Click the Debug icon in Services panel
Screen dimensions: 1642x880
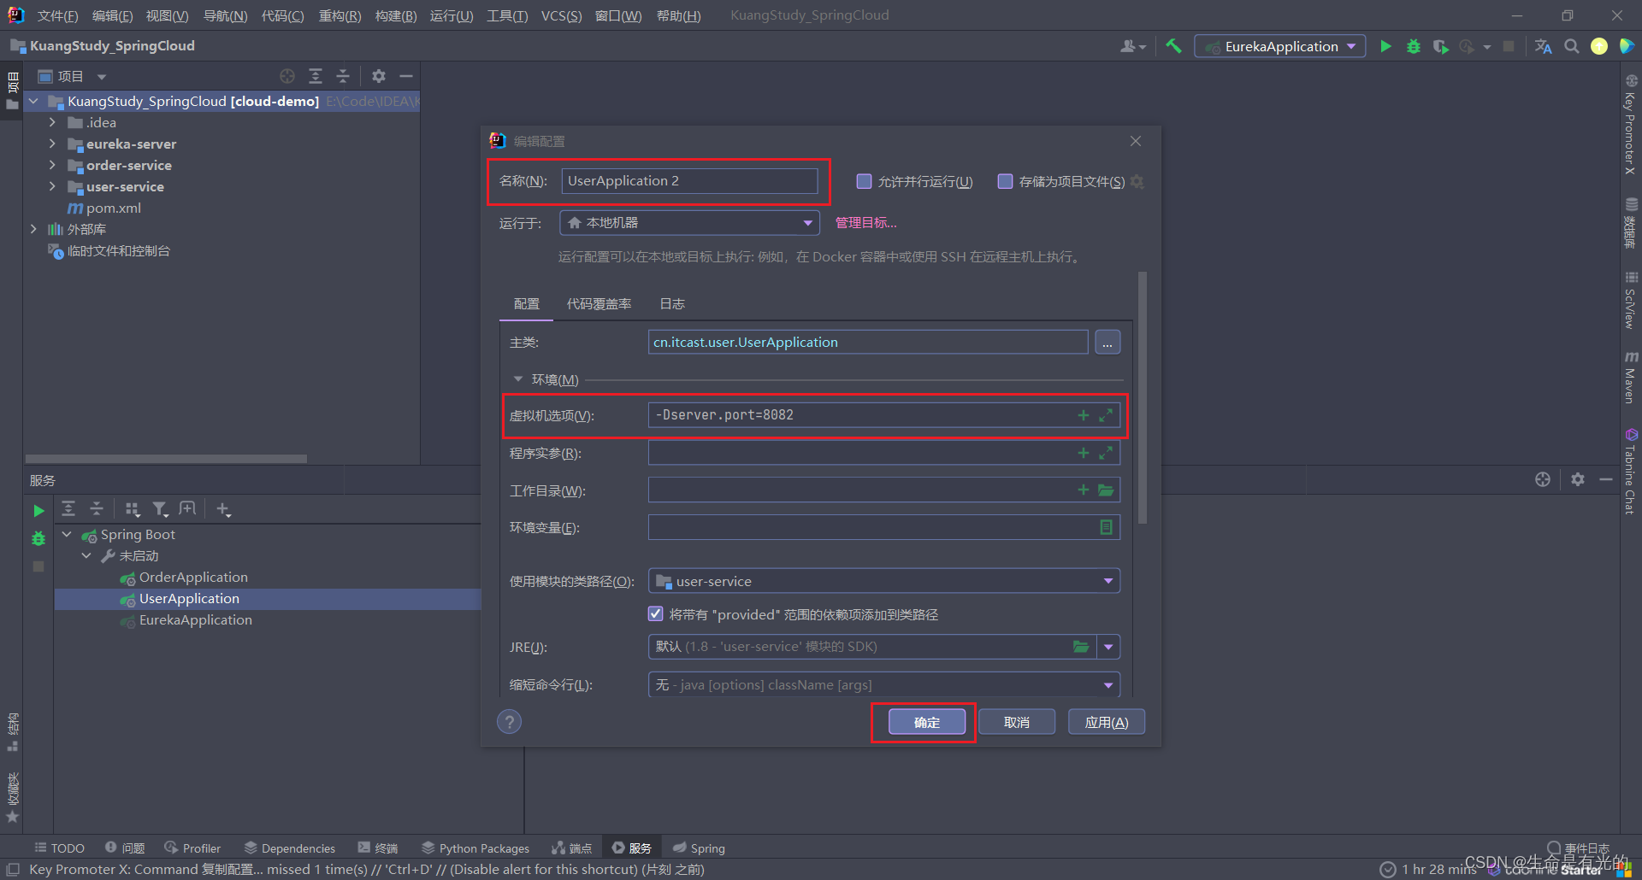tap(38, 538)
